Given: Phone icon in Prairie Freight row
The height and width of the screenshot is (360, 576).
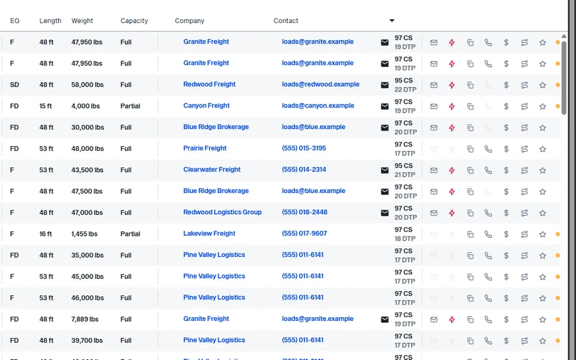Looking at the screenshot, I should (x=488, y=149).
